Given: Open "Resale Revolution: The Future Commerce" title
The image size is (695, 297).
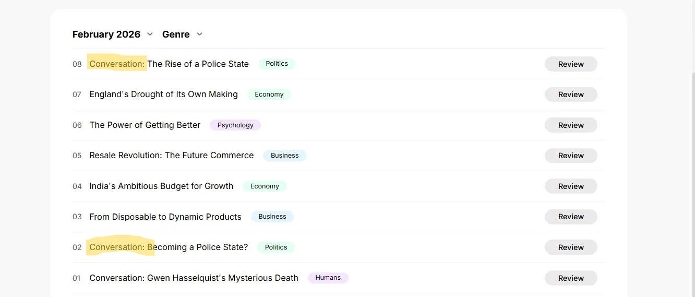Looking at the screenshot, I should pyautogui.click(x=172, y=155).
